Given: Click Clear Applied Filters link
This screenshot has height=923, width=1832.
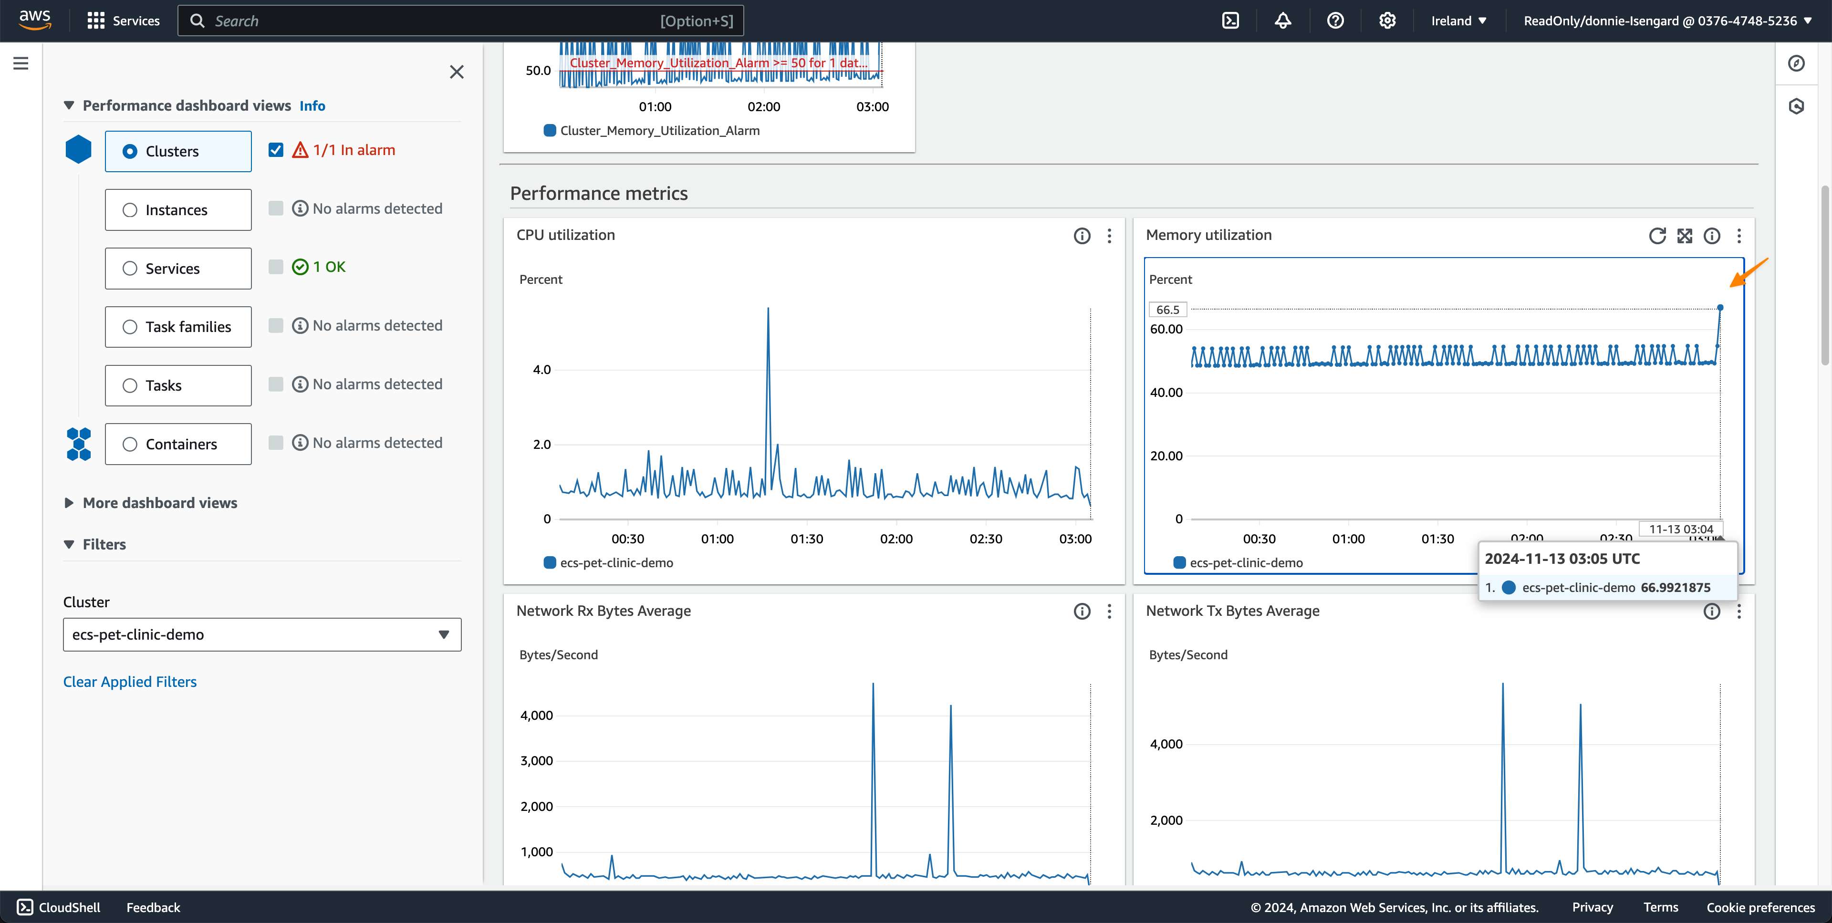Looking at the screenshot, I should tap(129, 681).
